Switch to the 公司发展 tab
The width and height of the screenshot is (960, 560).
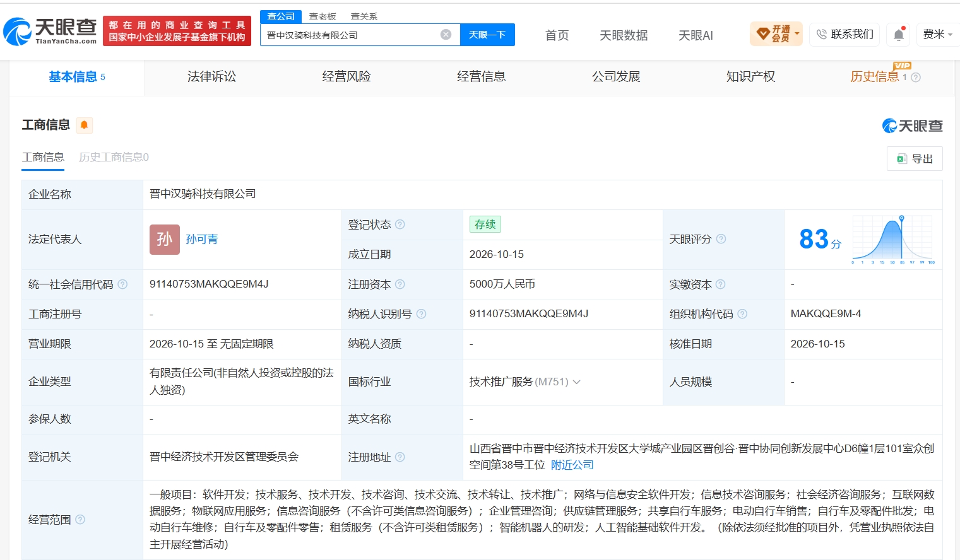(x=616, y=77)
